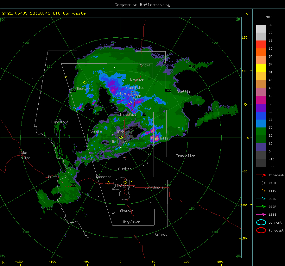
Task: Click the dBZ legend heading
Action: pyautogui.click(x=269, y=17)
